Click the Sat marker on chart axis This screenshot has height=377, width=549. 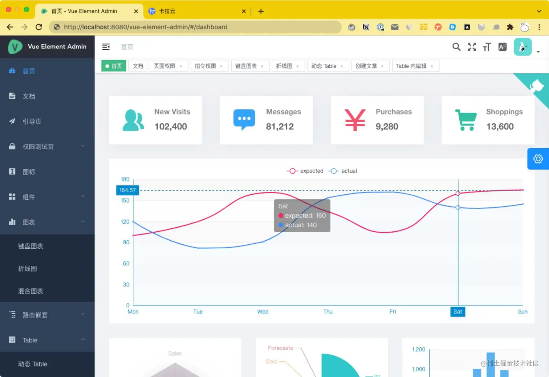point(458,312)
